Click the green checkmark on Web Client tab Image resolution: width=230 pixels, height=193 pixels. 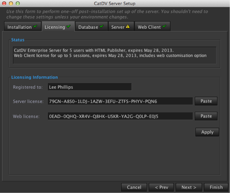(x=164, y=26)
